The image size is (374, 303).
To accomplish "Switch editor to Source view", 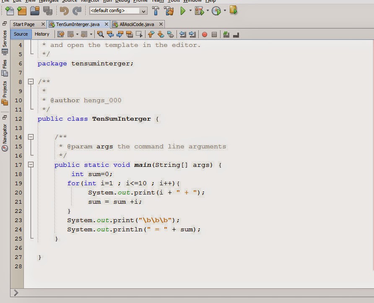I will click(21, 34).
